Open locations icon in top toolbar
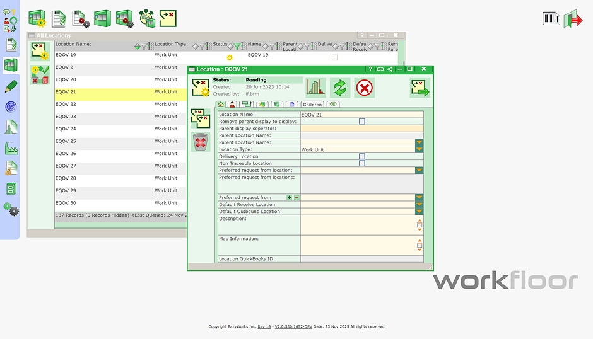The height and width of the screenshot is (339, 593). point(168,18)
